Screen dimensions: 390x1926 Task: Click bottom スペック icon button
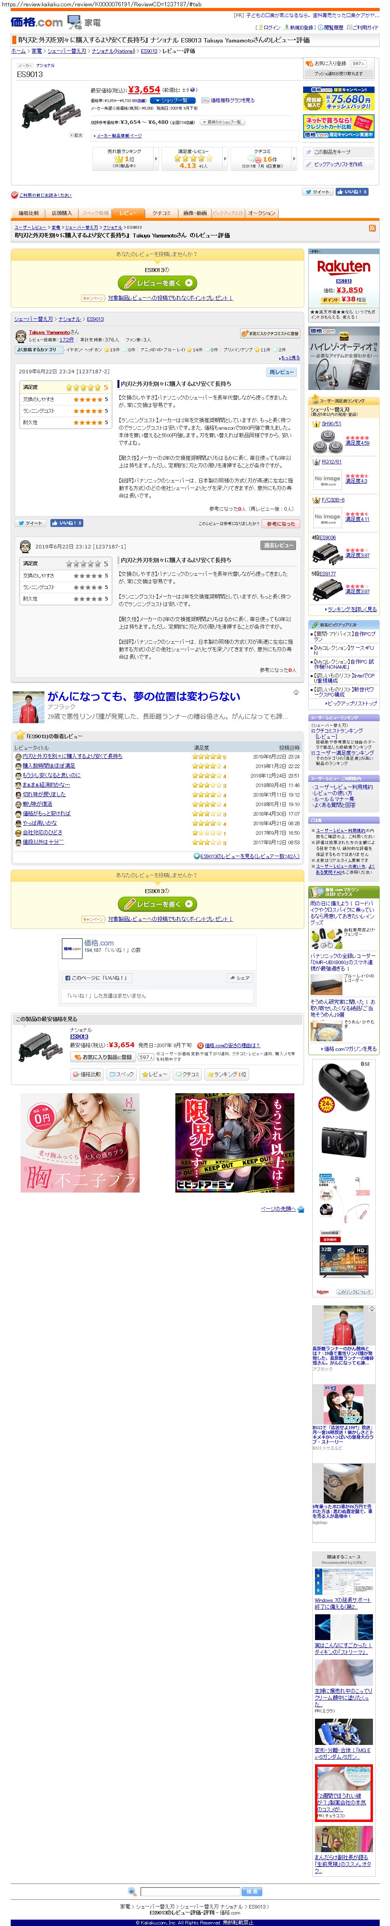pyautogui.click(x=122, y=1075)
